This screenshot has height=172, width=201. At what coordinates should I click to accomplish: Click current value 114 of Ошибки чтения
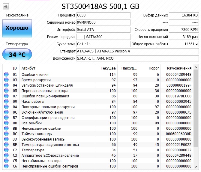112,74
